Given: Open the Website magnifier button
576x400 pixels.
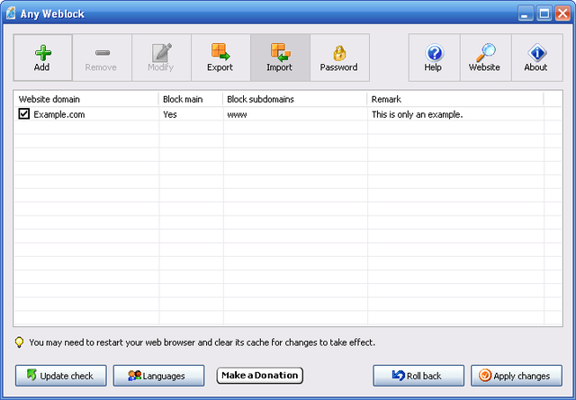Looking at the screenshot, I should (x=486, y=58).
